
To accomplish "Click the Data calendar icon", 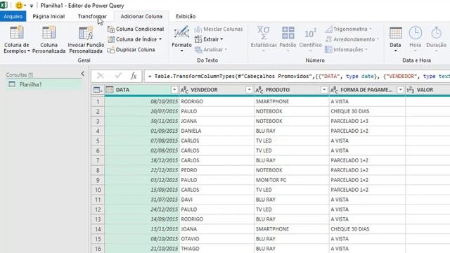I will coord(395,33).
